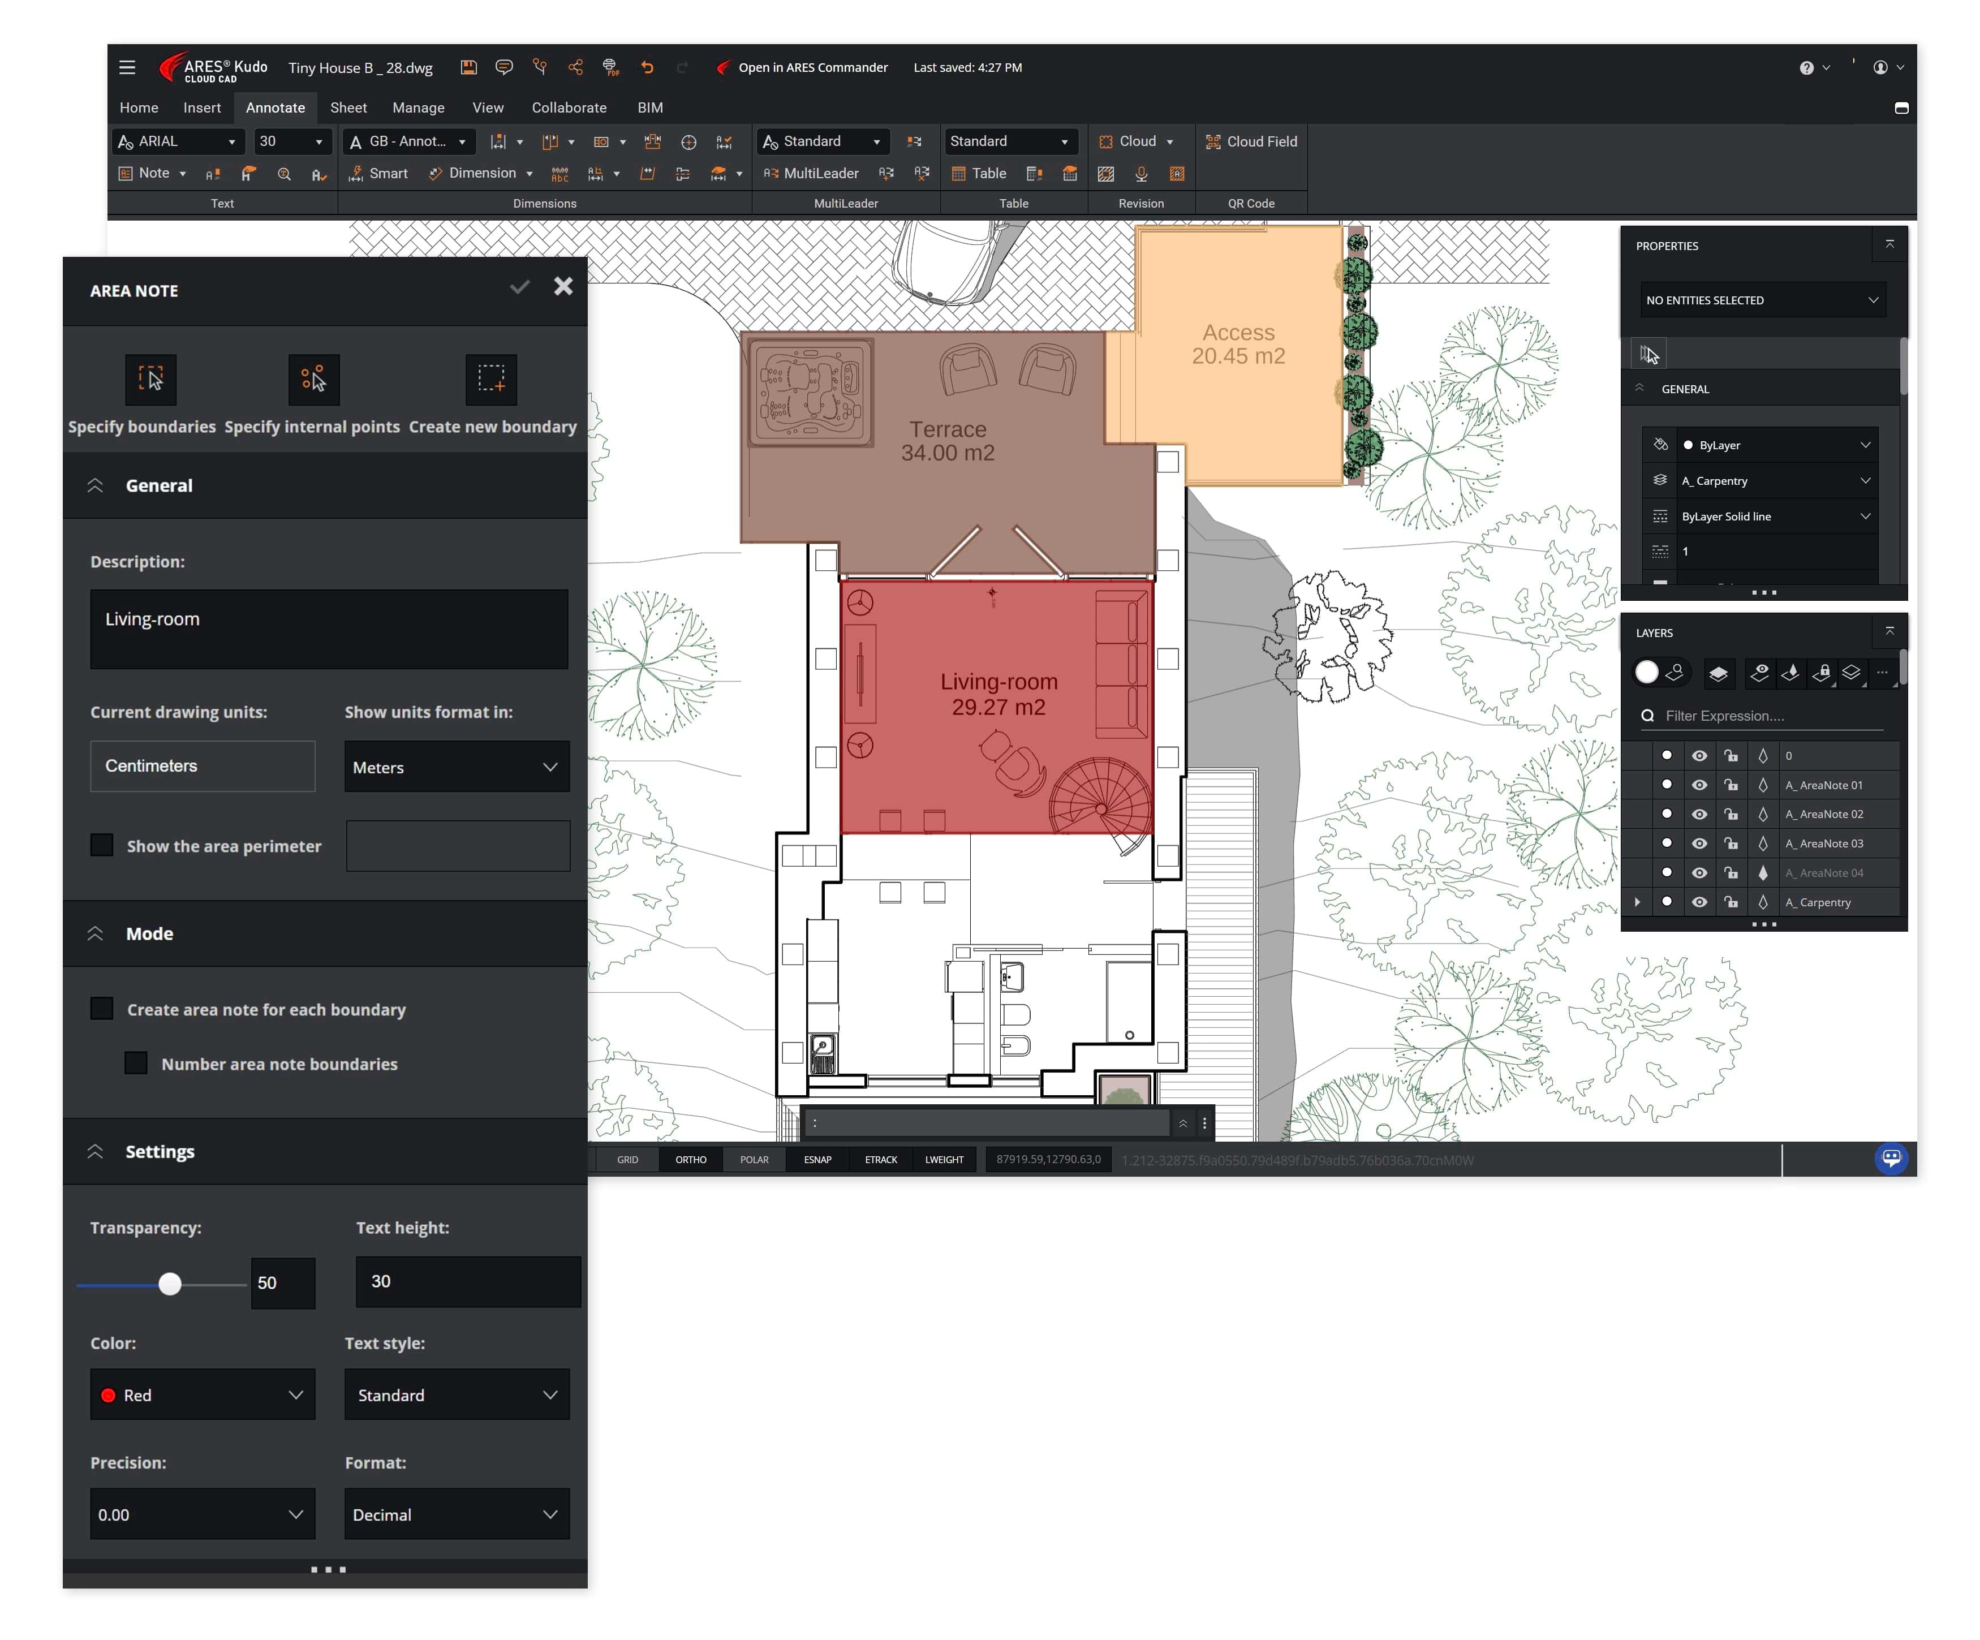Click the Transparency slider handle
The image size is (1980, 1640).
click(170, 1284)
